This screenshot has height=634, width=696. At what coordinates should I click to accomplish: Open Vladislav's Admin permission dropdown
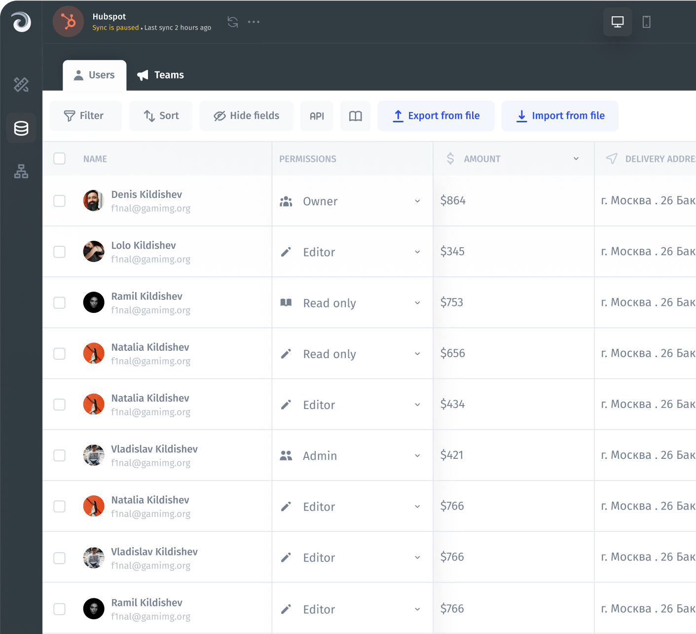[417, 455]
